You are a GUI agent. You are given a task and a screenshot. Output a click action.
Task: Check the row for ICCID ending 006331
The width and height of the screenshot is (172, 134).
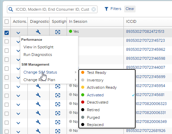[x=7, y=114]
